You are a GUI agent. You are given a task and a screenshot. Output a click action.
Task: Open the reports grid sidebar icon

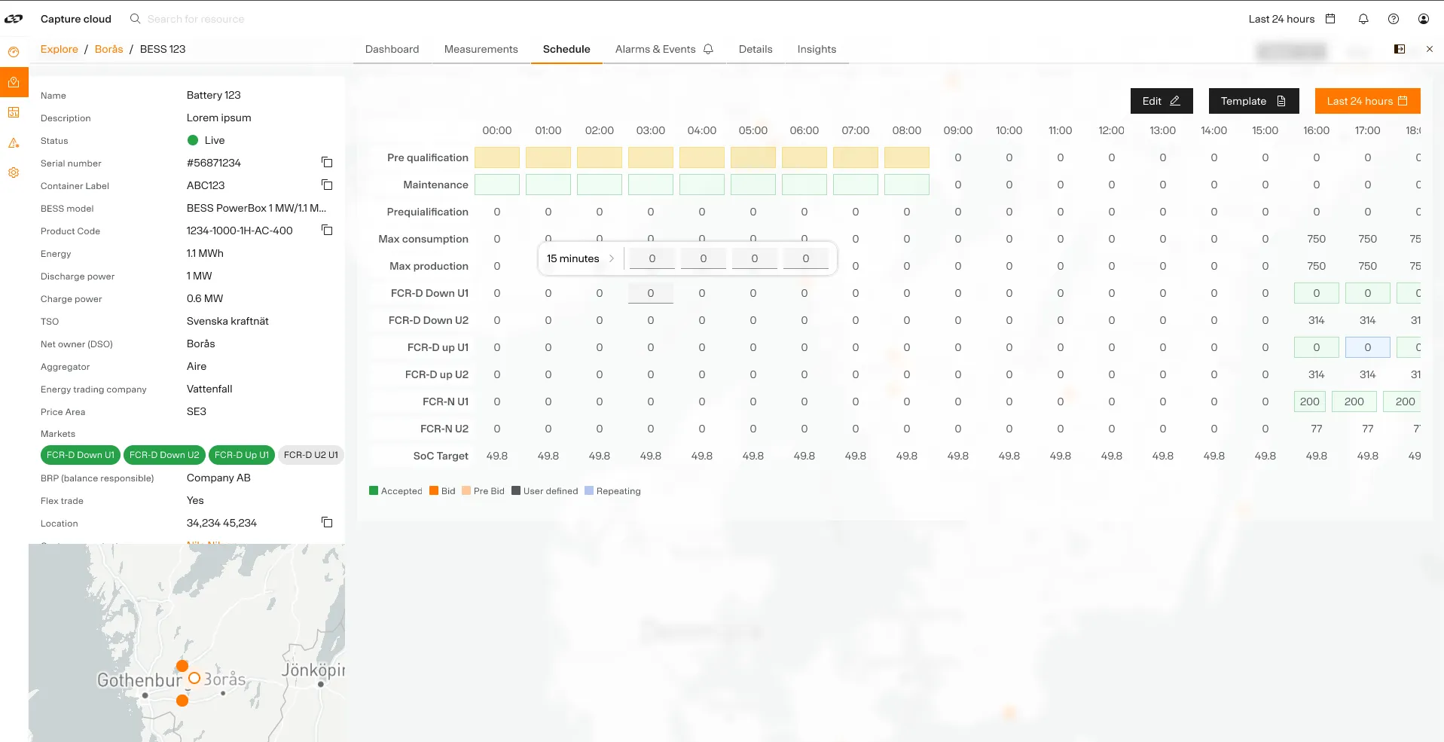(x=14, y=112)
